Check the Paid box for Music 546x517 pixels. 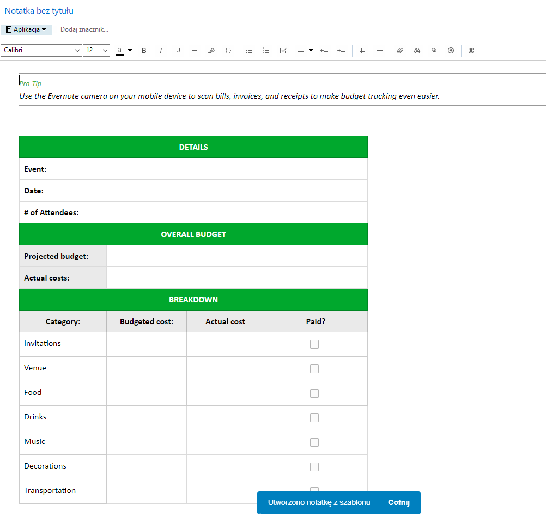[314, 442]
